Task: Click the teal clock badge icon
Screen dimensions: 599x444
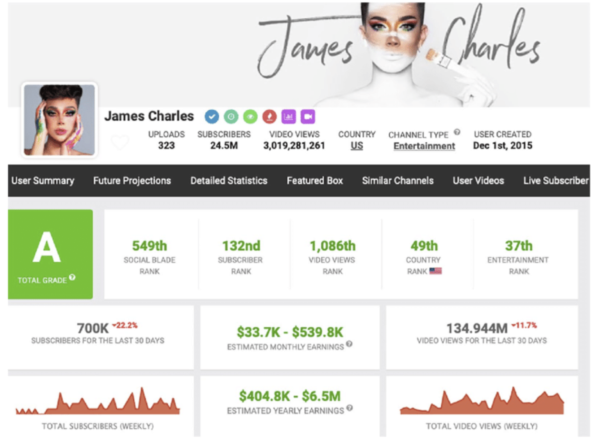Action: pyautogui.click(x=231, y=117)
